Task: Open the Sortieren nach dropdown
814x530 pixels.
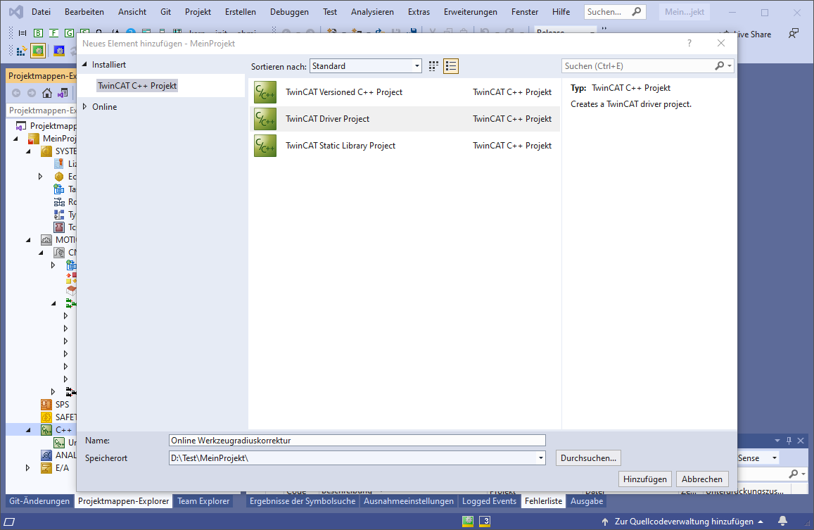Action: click(x=365, y=66)
